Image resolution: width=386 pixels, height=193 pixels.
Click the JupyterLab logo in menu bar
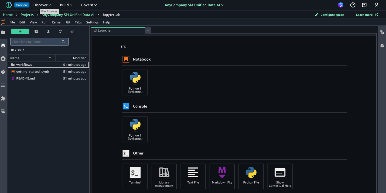click(3, 22)
